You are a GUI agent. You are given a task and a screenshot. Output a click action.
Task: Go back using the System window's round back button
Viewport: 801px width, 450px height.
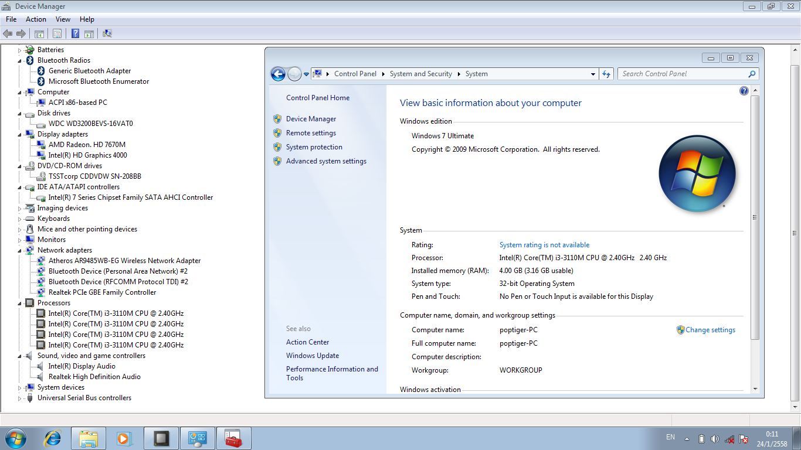278,74
